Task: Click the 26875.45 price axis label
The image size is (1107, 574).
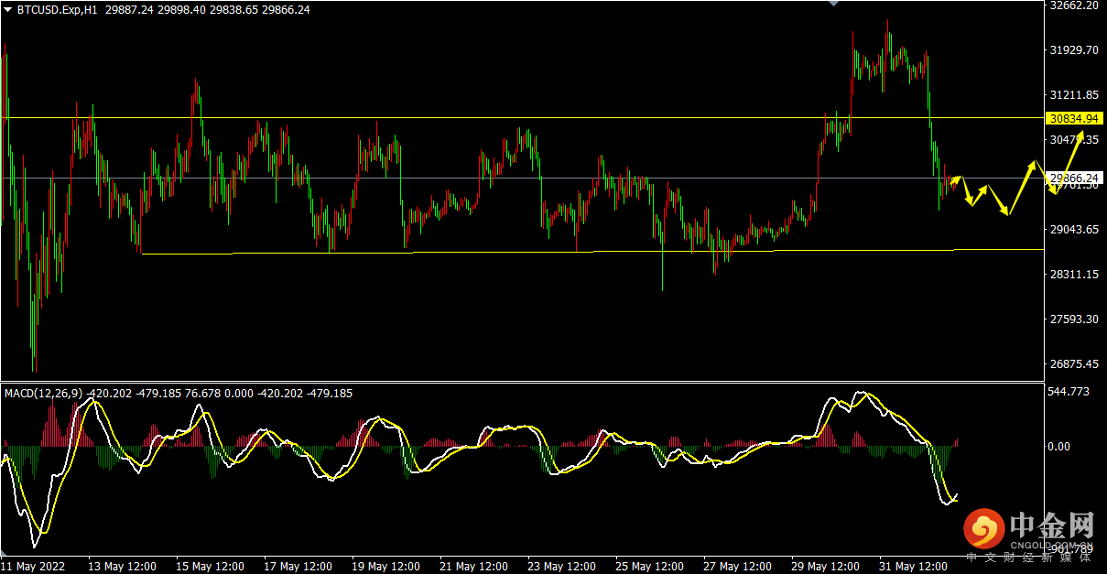Action: [1074, 364]
